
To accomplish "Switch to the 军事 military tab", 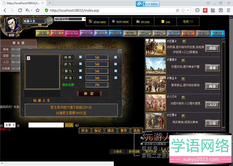I will pos(57,33).
